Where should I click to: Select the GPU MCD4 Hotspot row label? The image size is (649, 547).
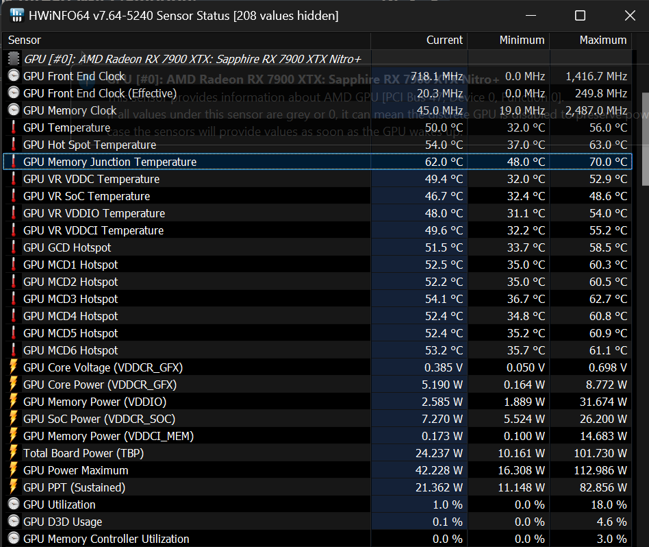71,316
